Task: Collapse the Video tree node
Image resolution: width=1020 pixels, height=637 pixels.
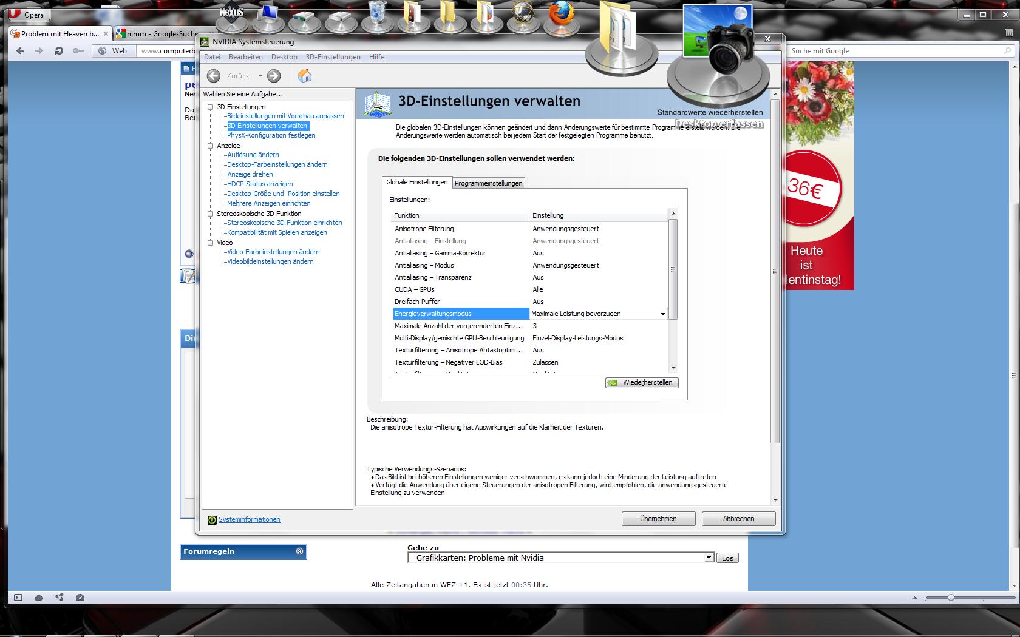Action: coord(211,243)
